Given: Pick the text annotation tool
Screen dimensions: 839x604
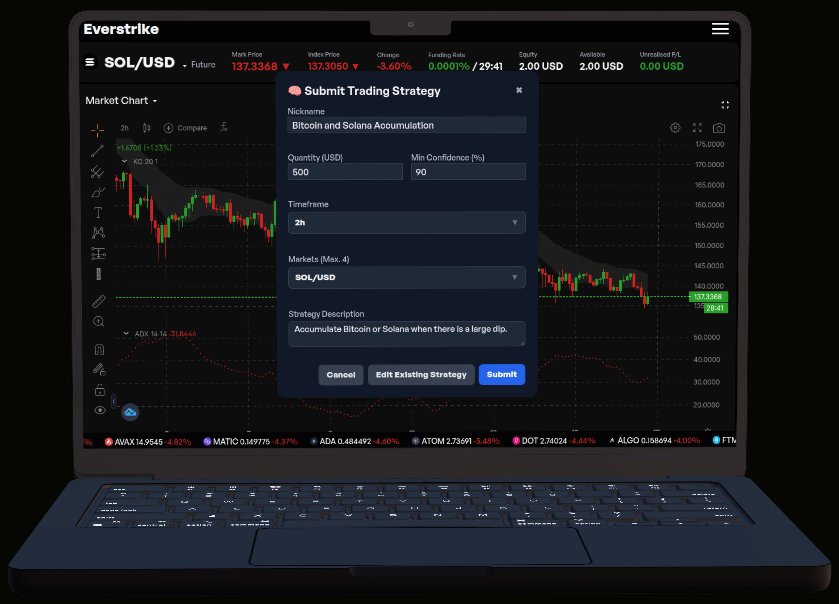Looking at the screenshot, I should tap(98, 212).
